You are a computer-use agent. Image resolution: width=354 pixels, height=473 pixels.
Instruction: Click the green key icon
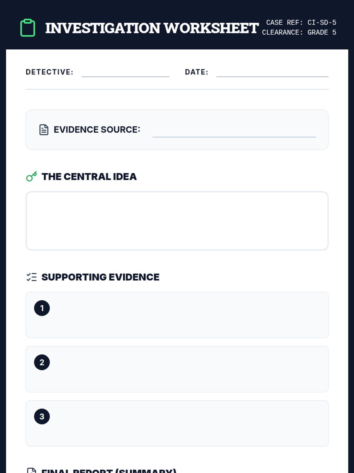point(32,176)
